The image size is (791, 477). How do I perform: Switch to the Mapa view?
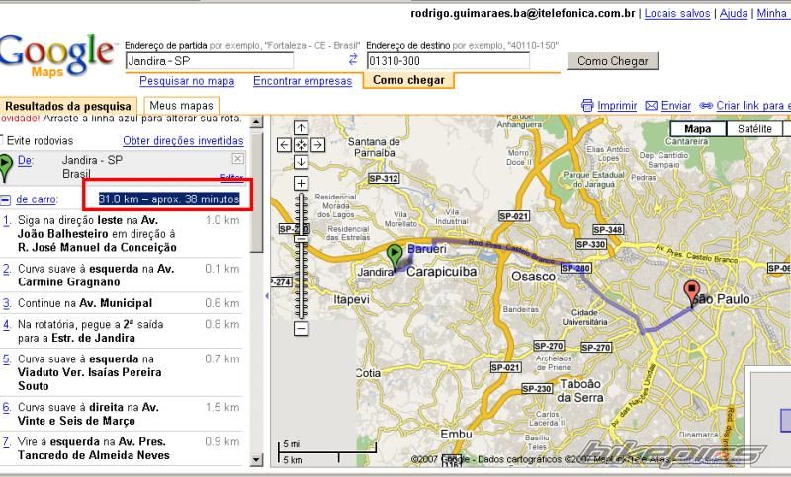[x=698, y=129]
